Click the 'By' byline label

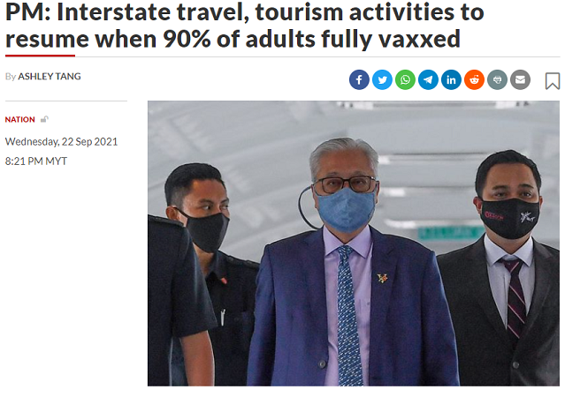(x=11, y=77)
